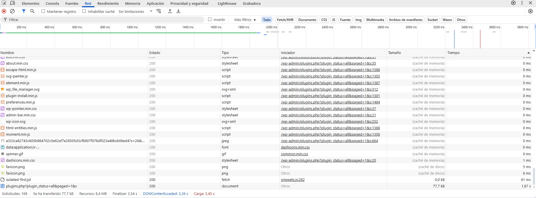Open the Lighthouse tab

(x=227, y=3)
